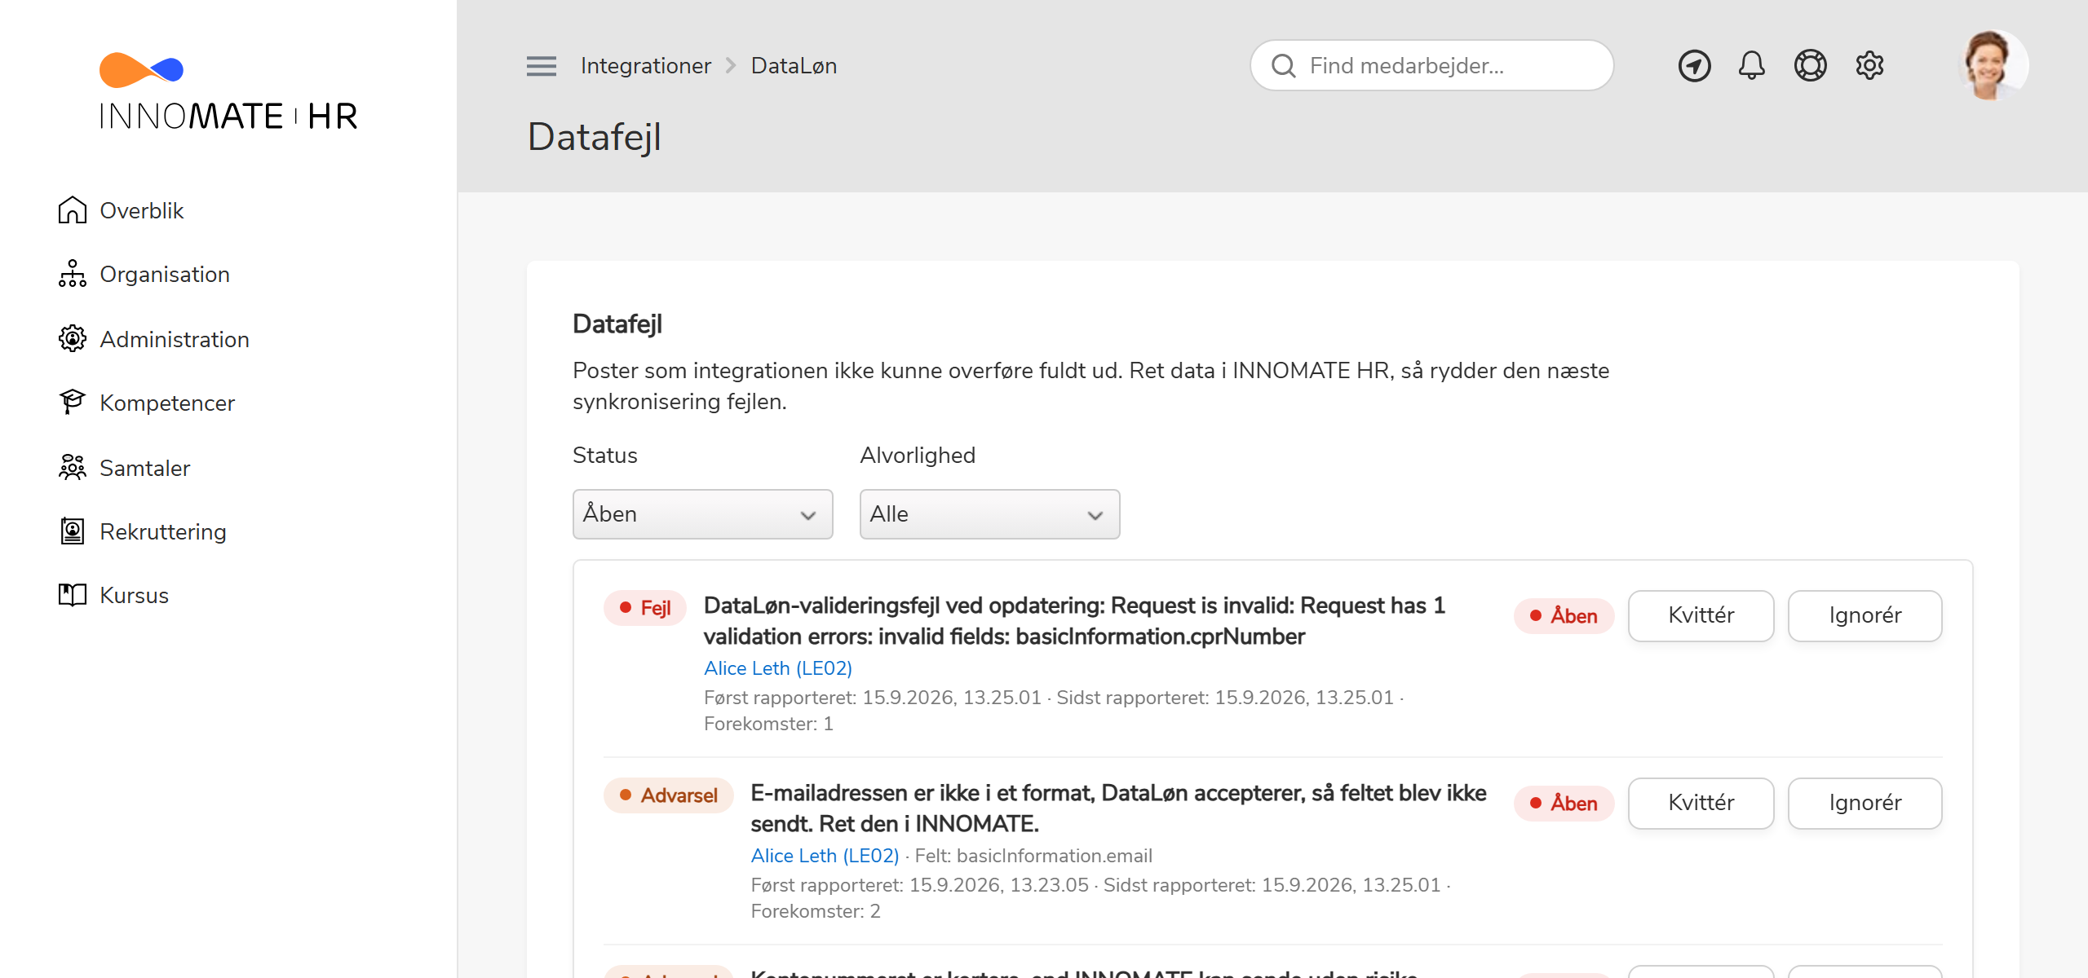Click Åben status badge on e-mail warning
This screenshot has width=2088, height=978.
click(1564, 804)
